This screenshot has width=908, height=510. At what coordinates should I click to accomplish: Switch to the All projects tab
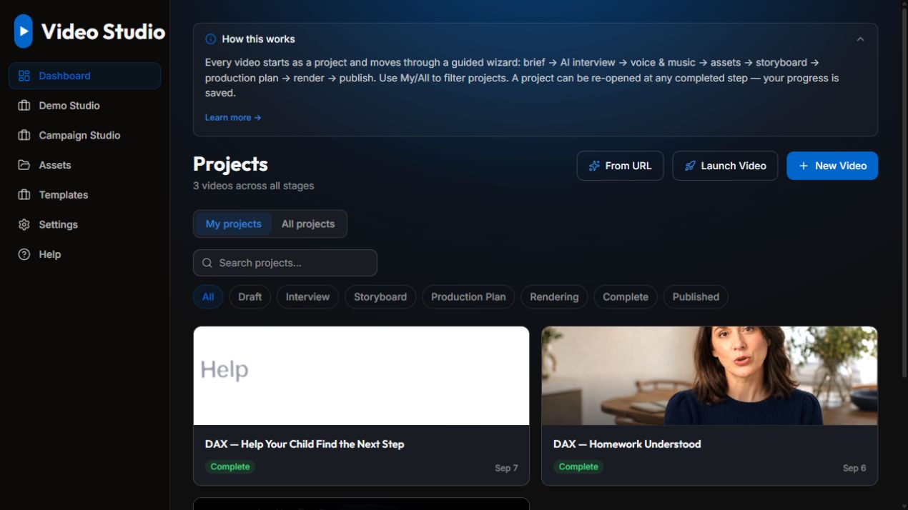[308, 224]
